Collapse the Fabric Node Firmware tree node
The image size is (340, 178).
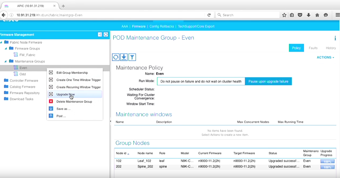pos(1,42)
